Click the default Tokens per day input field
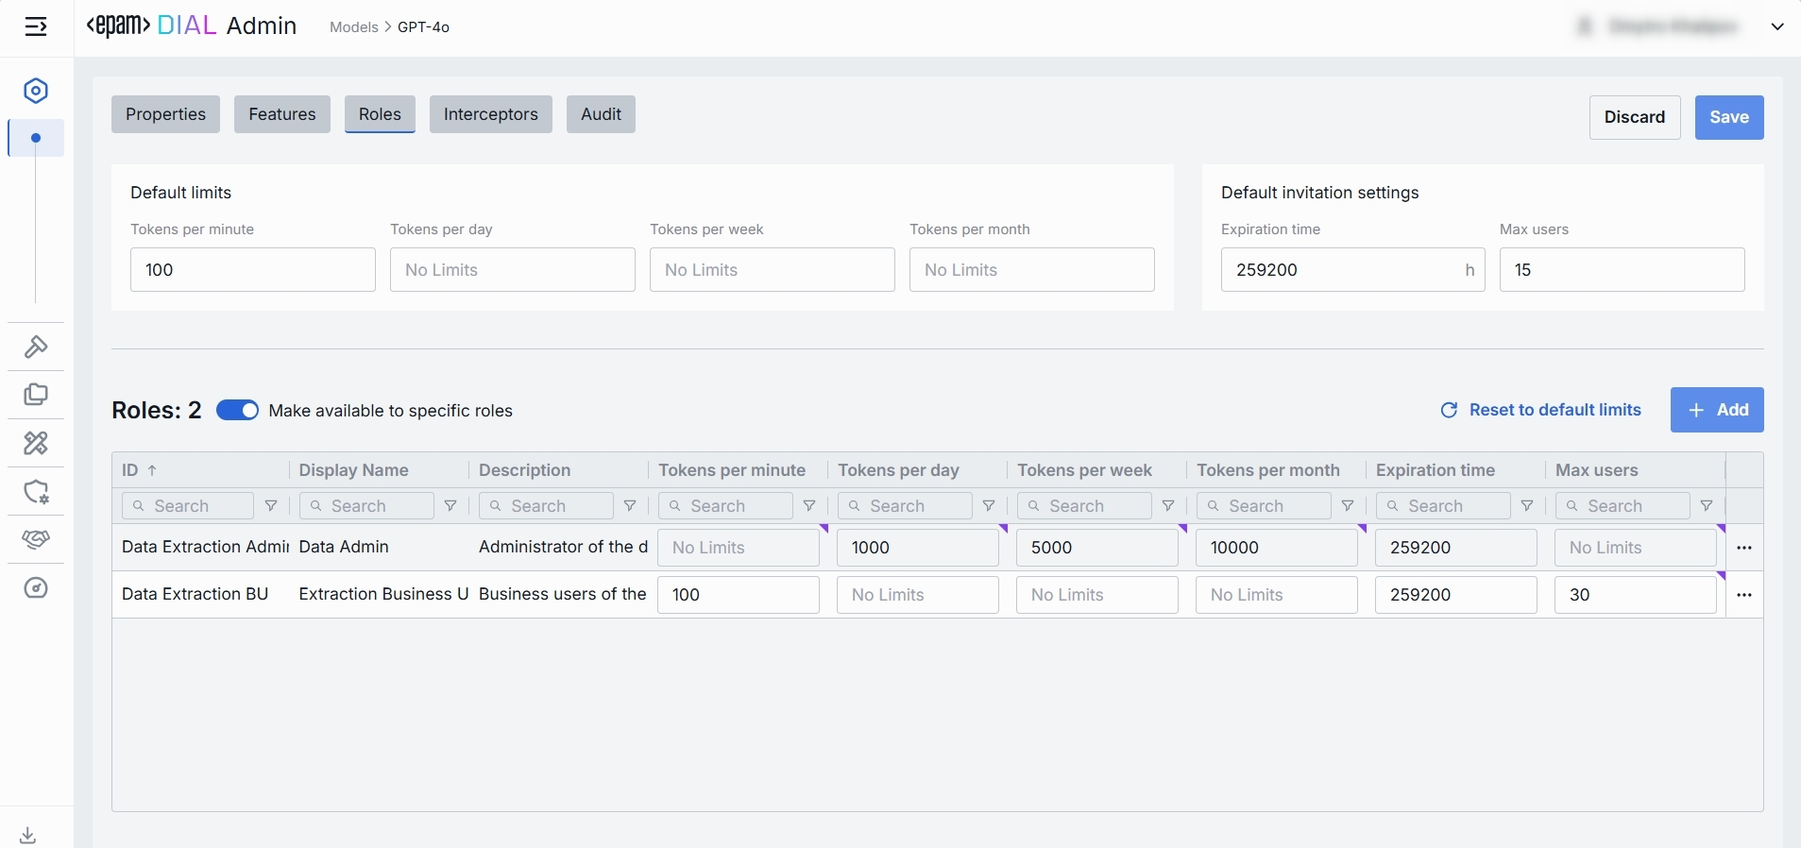Viewport: 1801px width, 848px height. click(512, 270)
